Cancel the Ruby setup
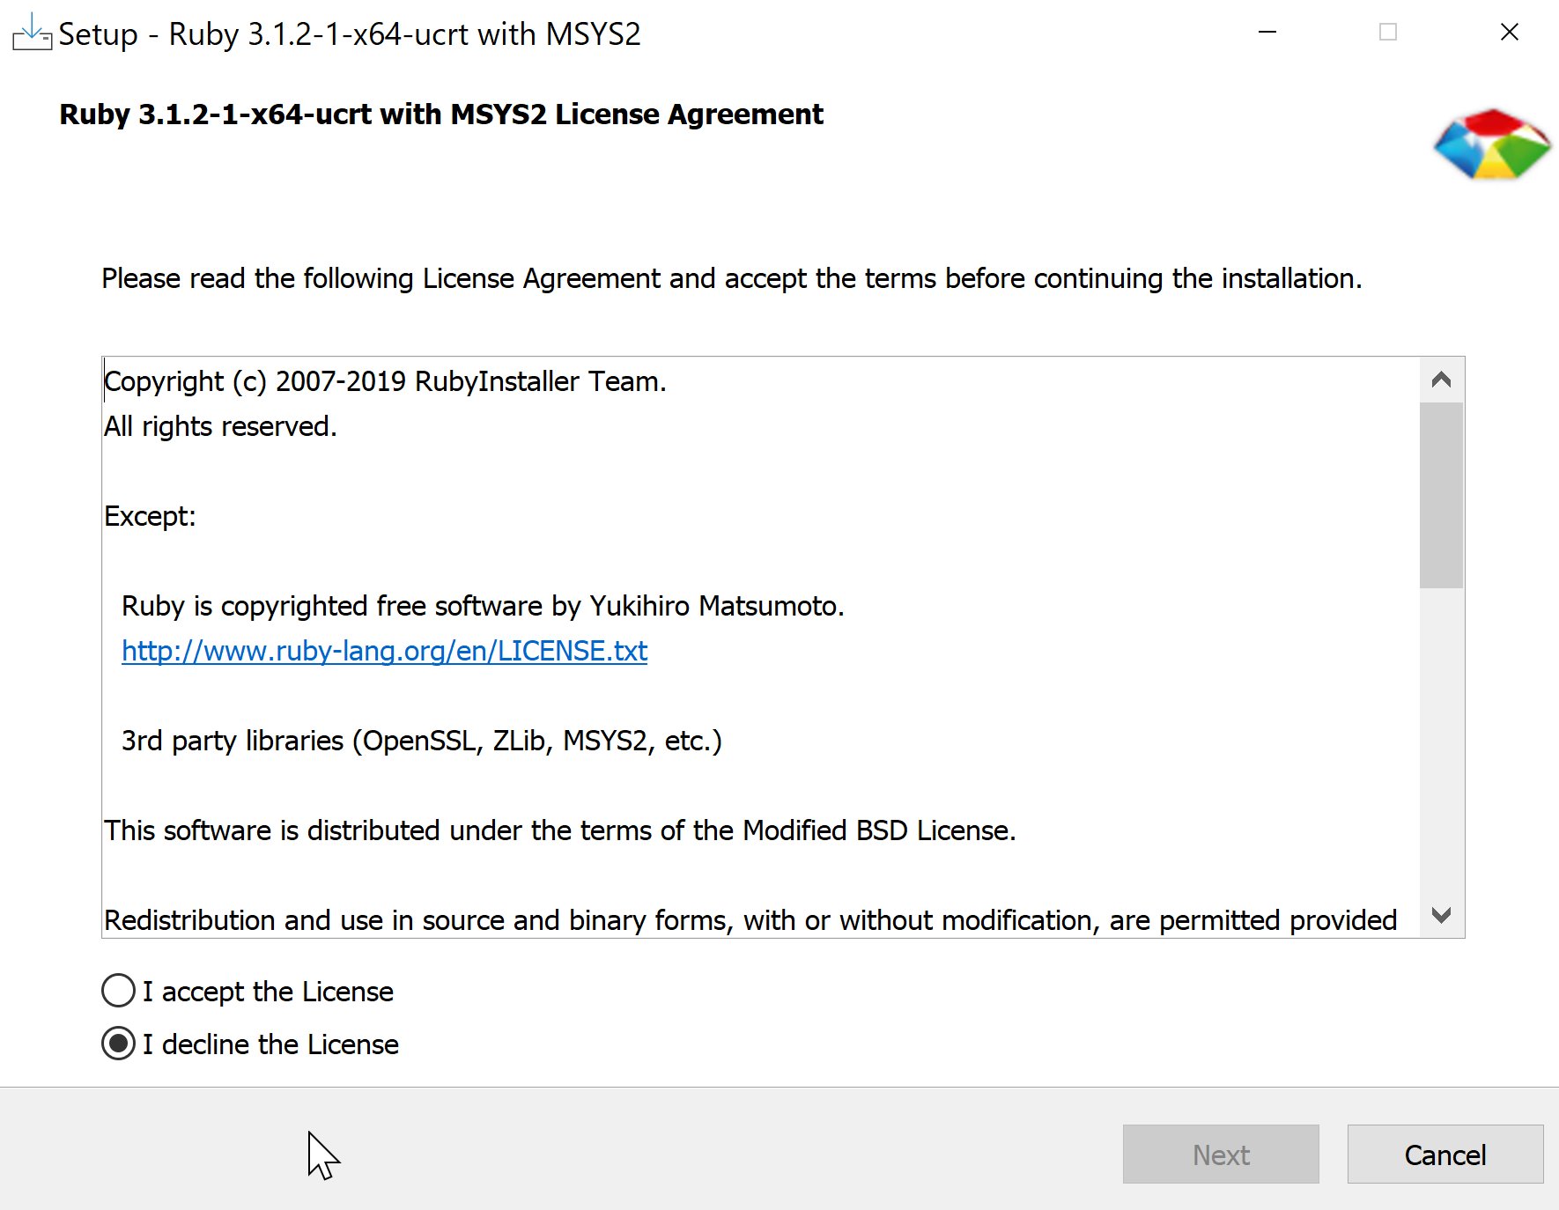The width and height of the screenshot is (1559, 1210). (1445, 1154)
